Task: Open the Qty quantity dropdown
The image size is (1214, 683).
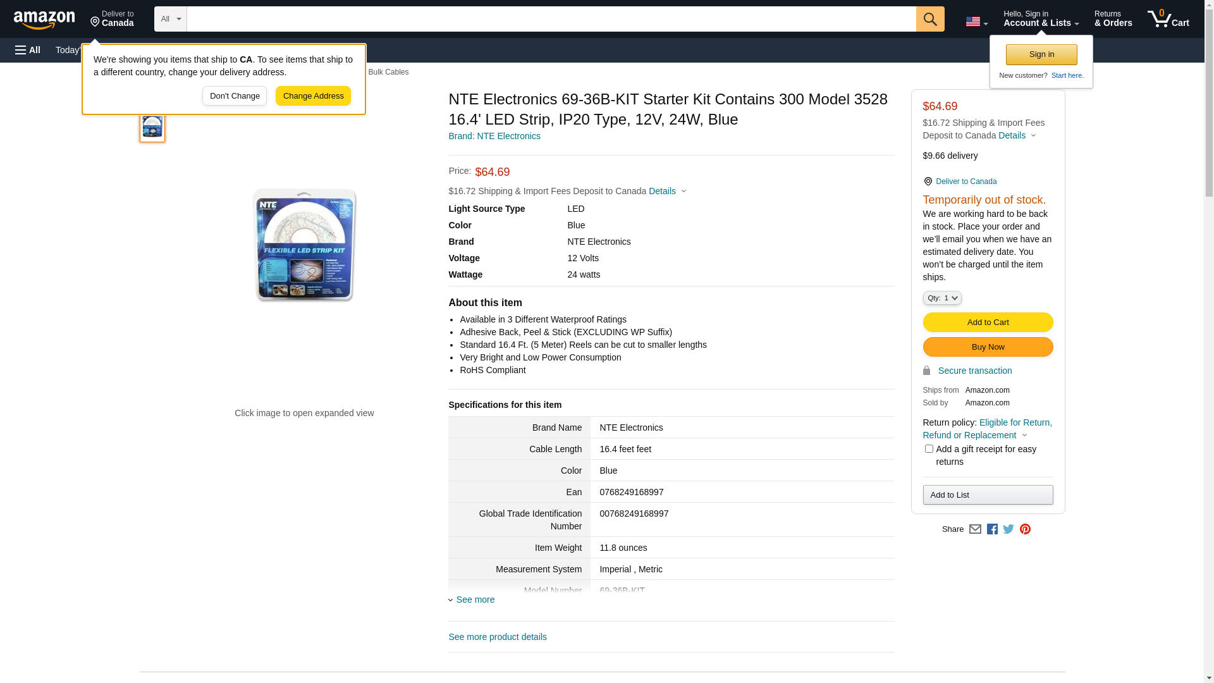Action: coord(941,298)
